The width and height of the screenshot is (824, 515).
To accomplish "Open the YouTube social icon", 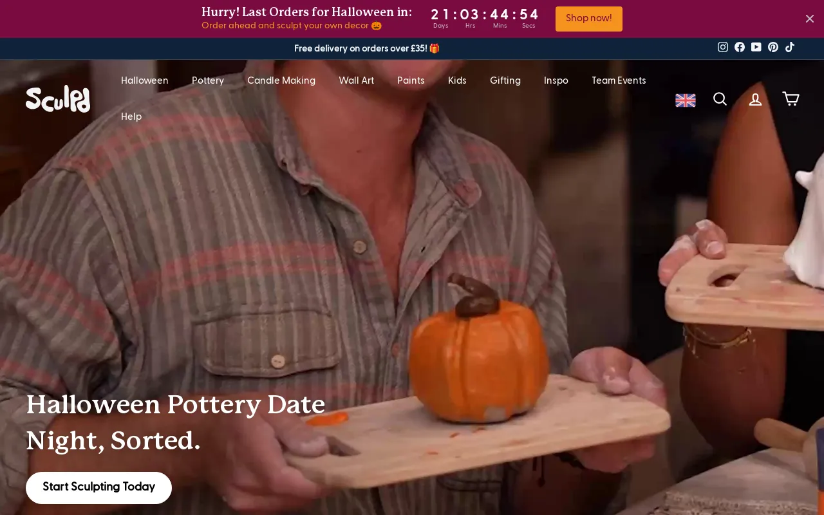I will 756,47.
